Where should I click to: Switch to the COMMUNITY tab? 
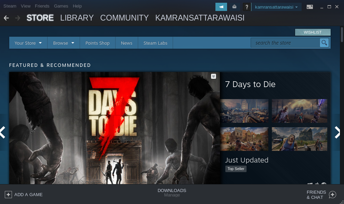click(x=124, y=18)
